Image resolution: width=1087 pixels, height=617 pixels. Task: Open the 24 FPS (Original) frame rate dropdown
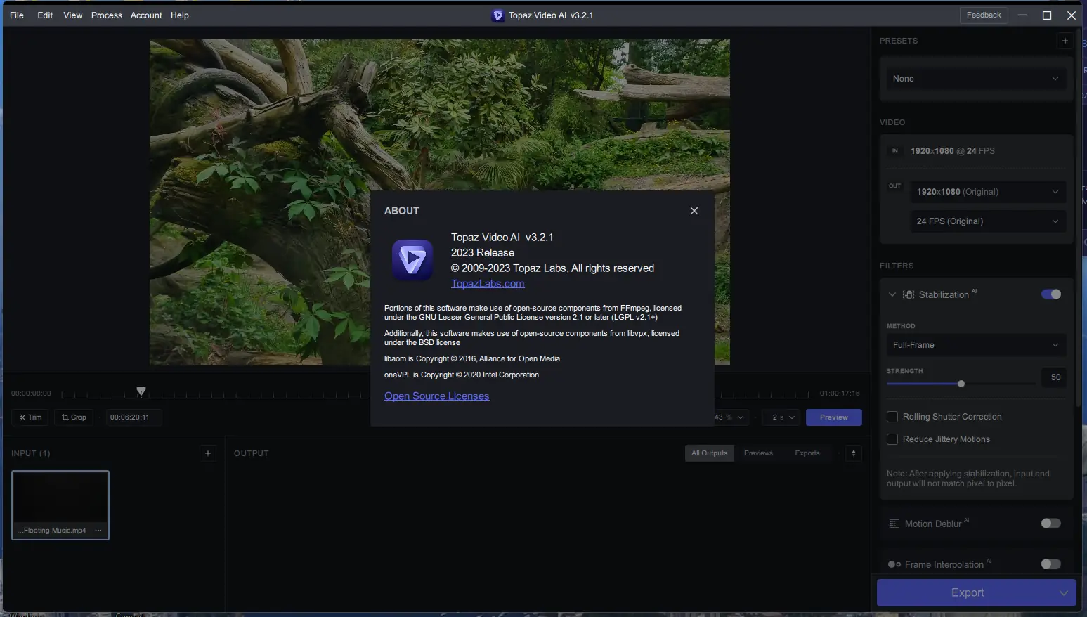click(988, 221)
